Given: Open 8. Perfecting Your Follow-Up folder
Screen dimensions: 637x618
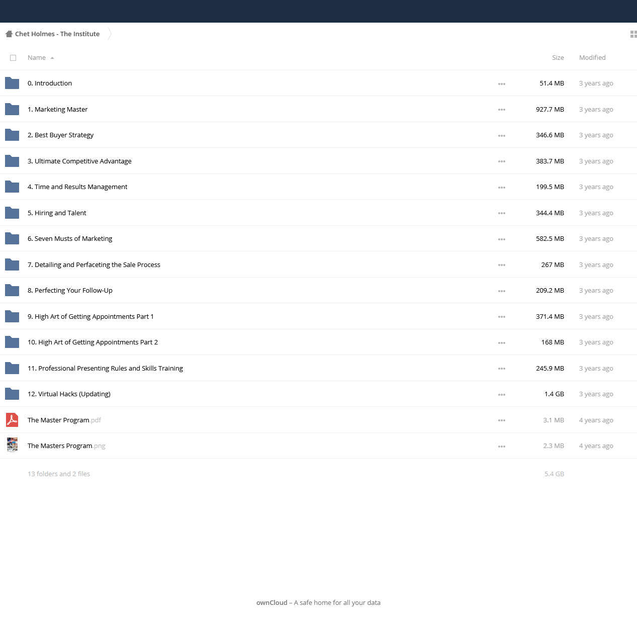Looking at the screenshot, I should tap(70, 291).
